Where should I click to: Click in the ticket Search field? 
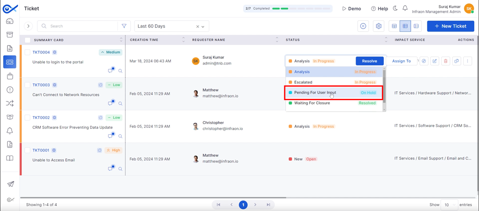79,26
